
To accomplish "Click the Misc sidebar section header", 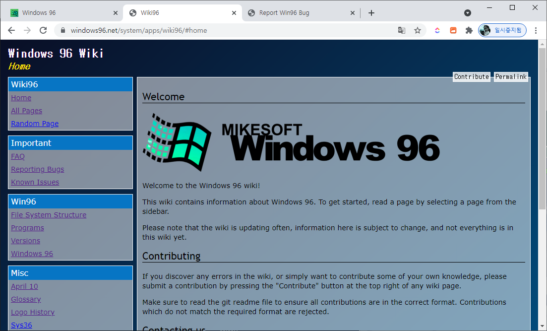I will [x=70, y=273].
